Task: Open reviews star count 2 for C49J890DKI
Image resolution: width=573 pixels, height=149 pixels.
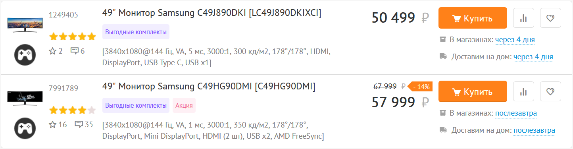Action: (x=56, y=51)
